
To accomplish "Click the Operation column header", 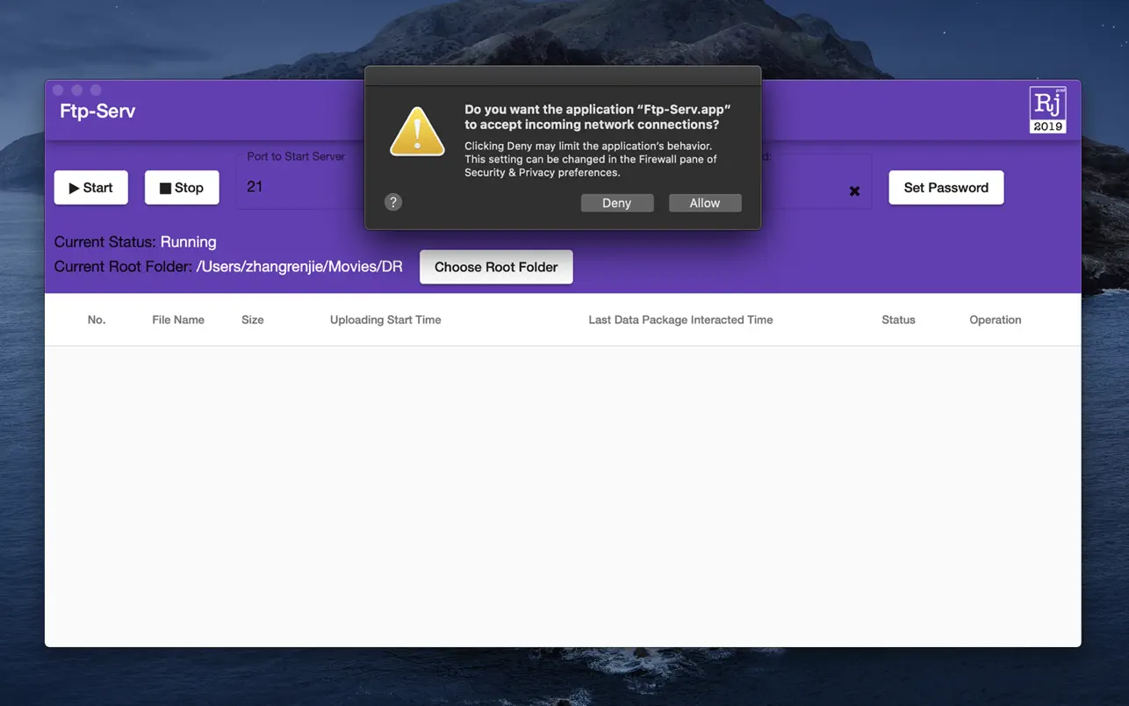I will 995,320.
